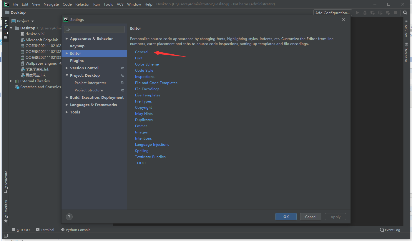Expand the Appearance & Behavior settings node
Viewport: 412px width, 241px height.
click(67, 39)
